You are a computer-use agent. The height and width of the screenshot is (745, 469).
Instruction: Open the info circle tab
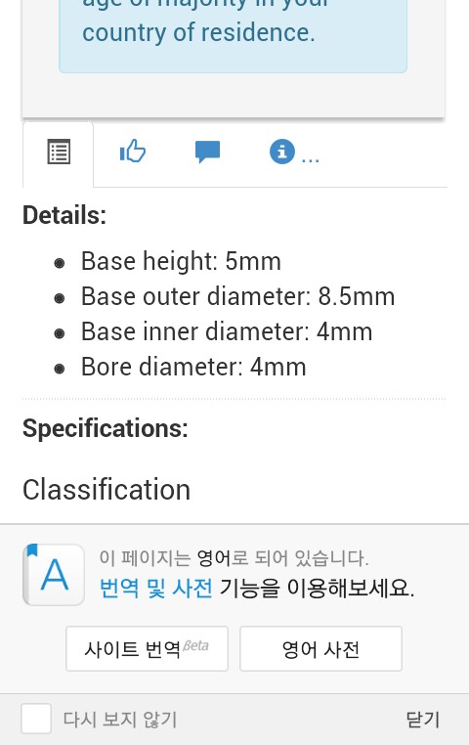click(x=282, y=153)
